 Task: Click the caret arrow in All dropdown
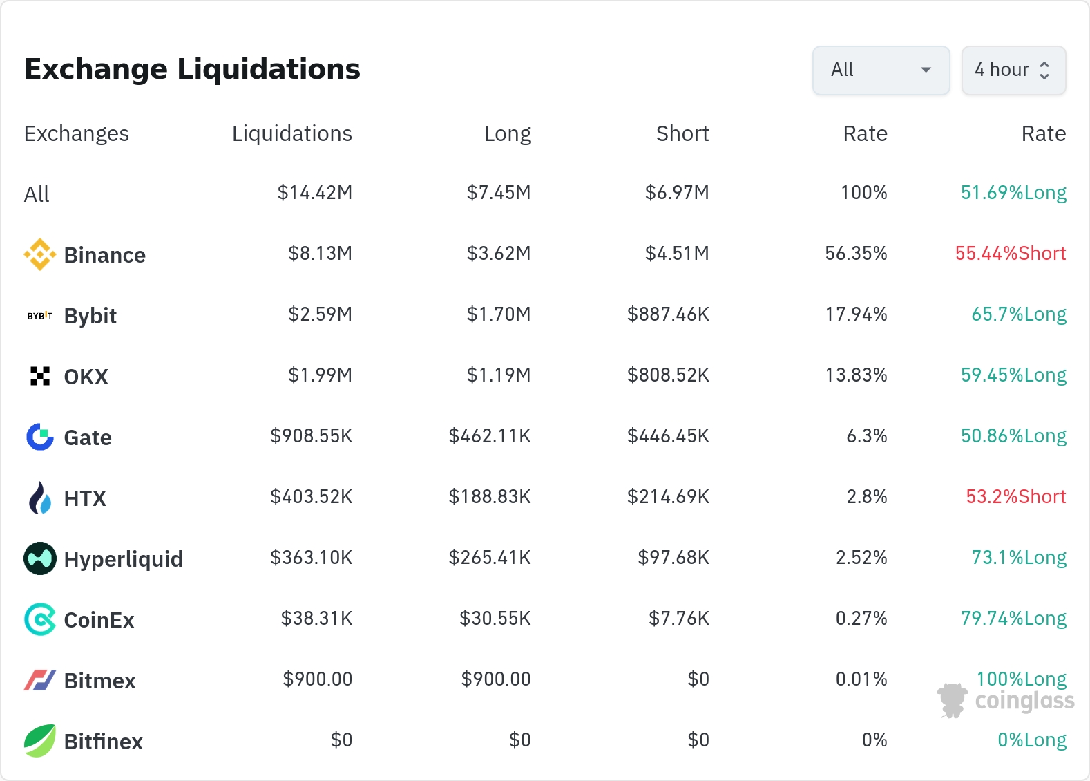click(x=926, y=70)
